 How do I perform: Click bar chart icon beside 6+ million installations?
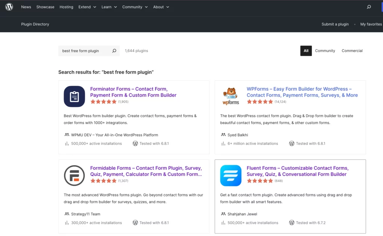point(223,144)
